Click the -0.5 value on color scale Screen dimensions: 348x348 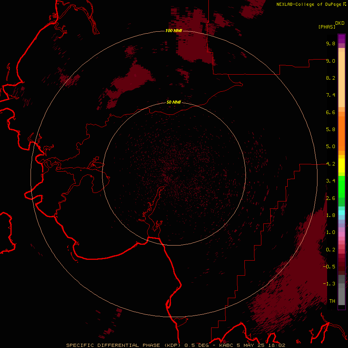[329, 267]
